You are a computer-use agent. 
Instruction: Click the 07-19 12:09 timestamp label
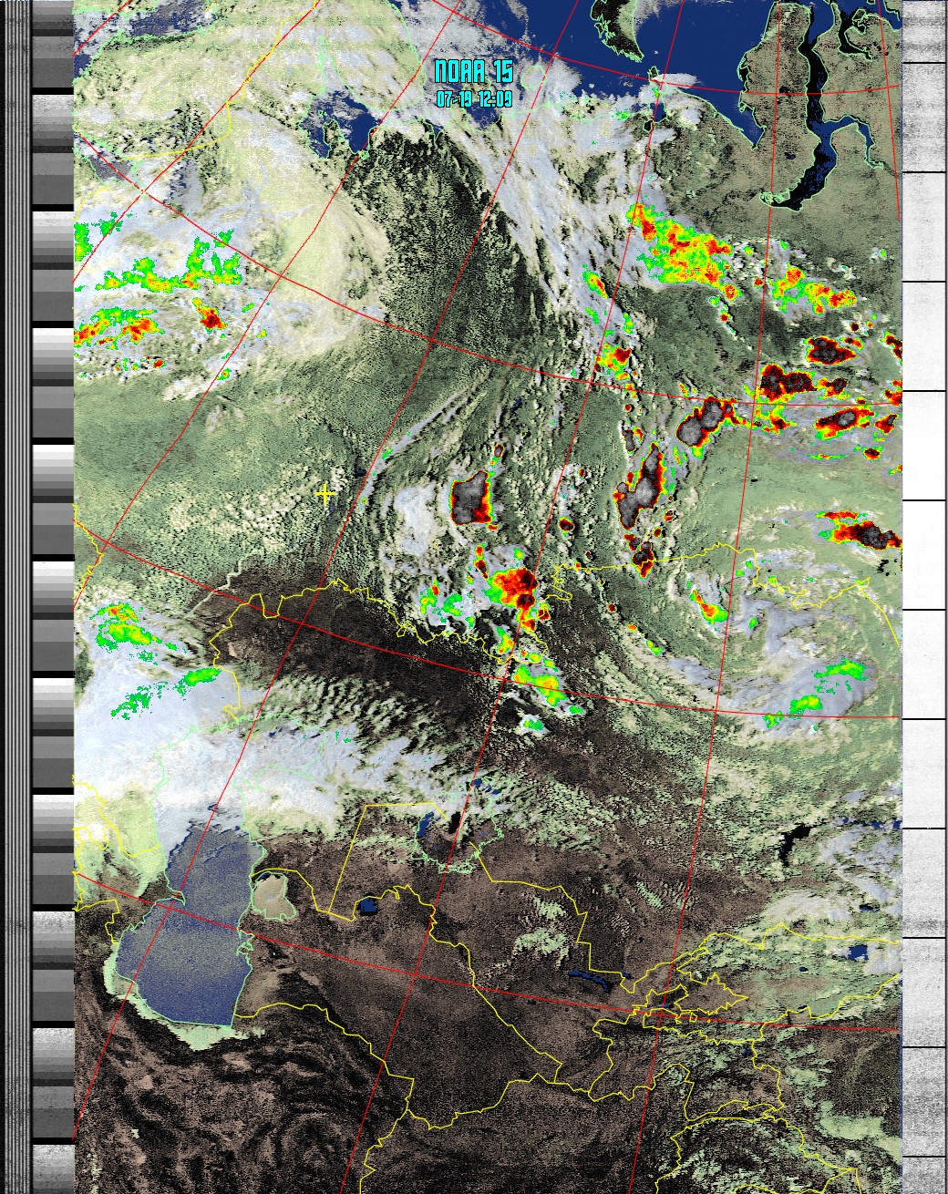point(473,99)
